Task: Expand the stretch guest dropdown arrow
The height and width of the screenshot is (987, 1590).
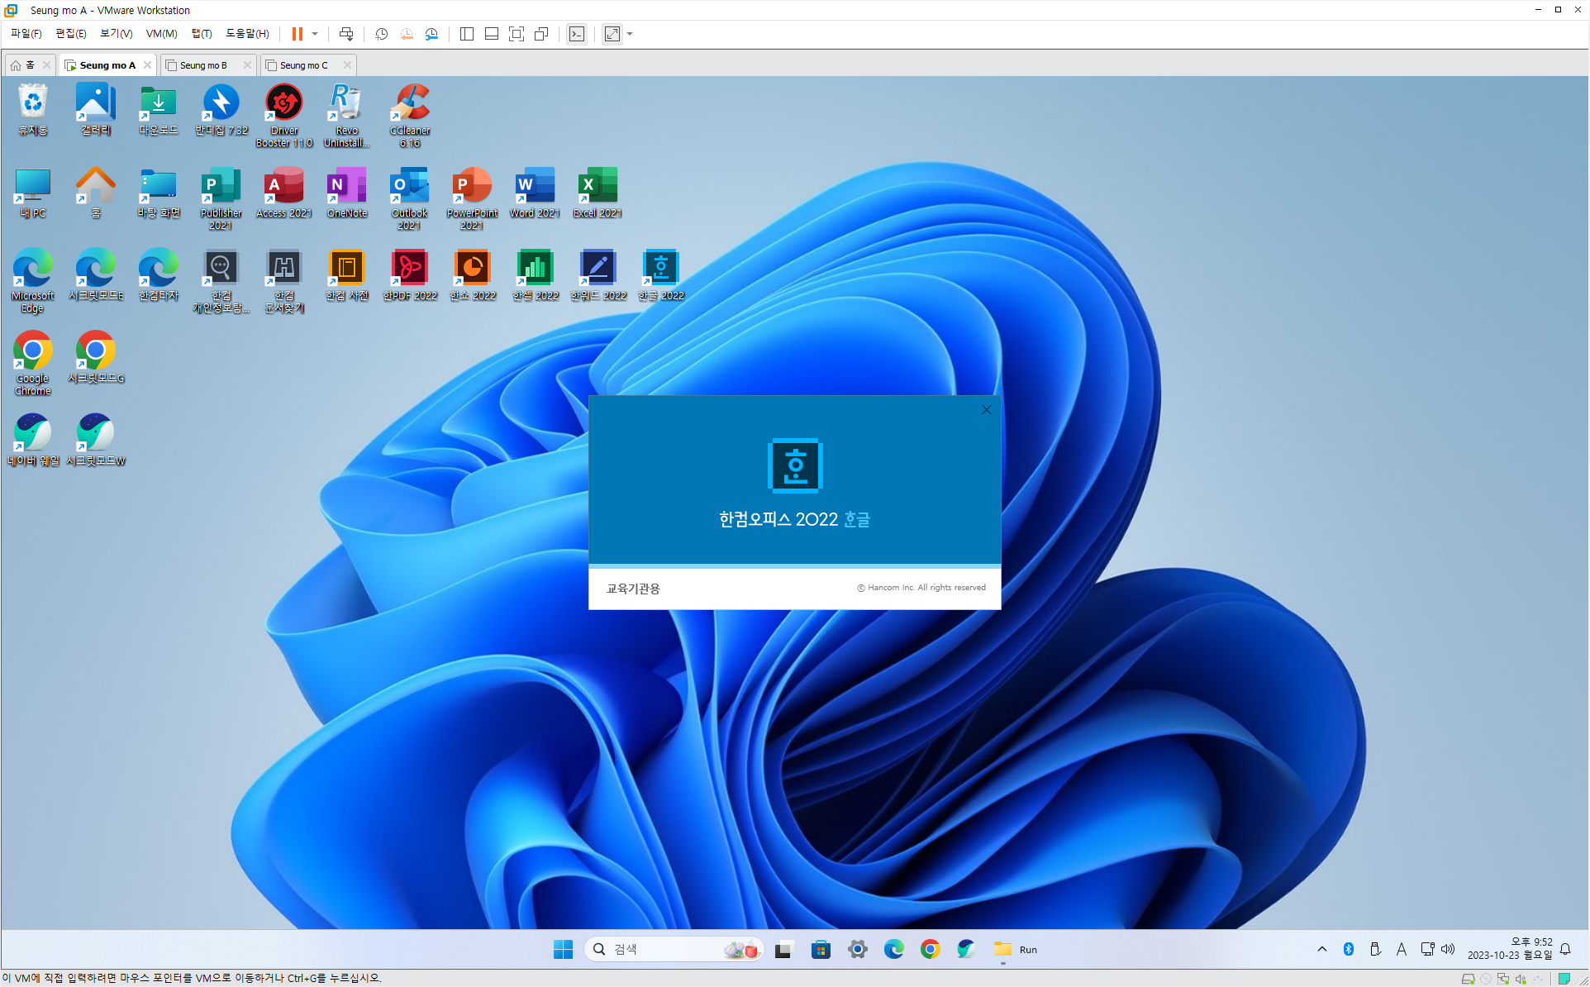Action: [630, 34]
